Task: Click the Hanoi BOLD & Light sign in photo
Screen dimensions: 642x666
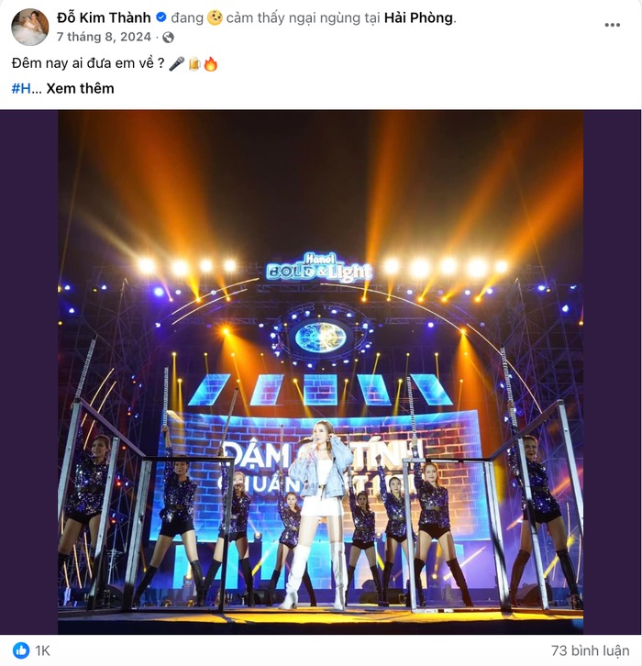Action: 318,268
